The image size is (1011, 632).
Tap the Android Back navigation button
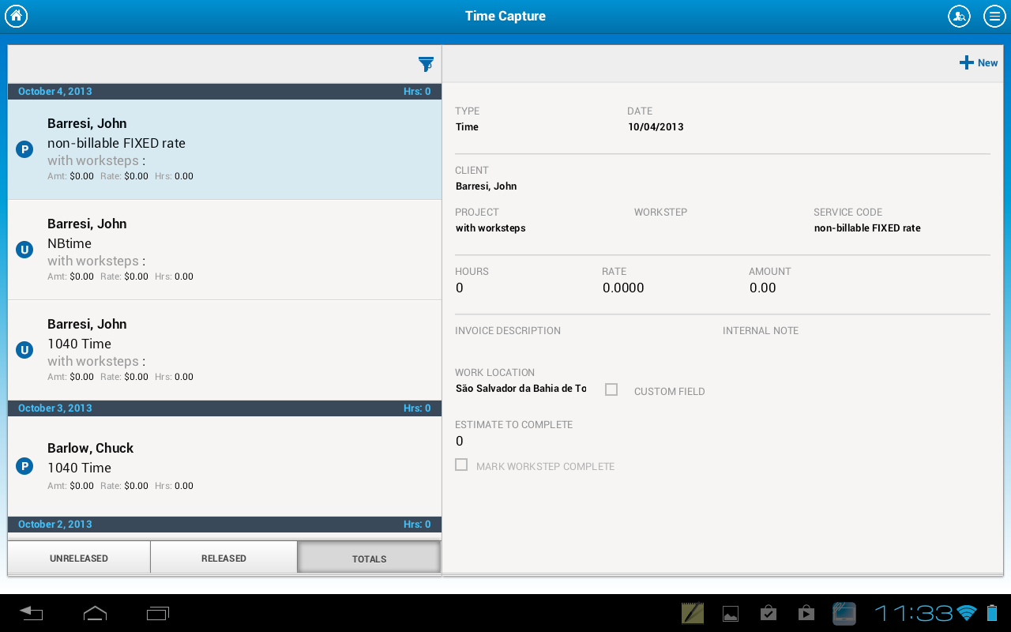coord(32,613)
